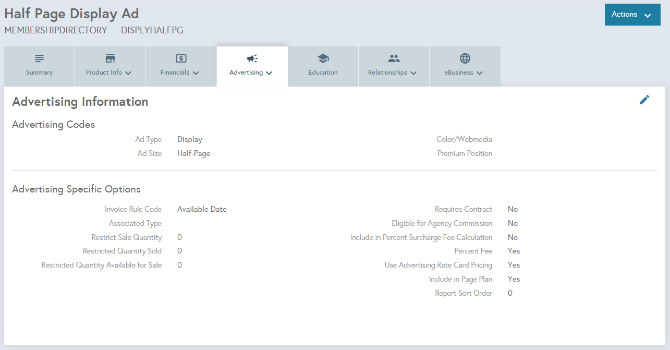Open the Financials tab
The width and height of the screenshot is (670, 350).
[x=181, y=66]
